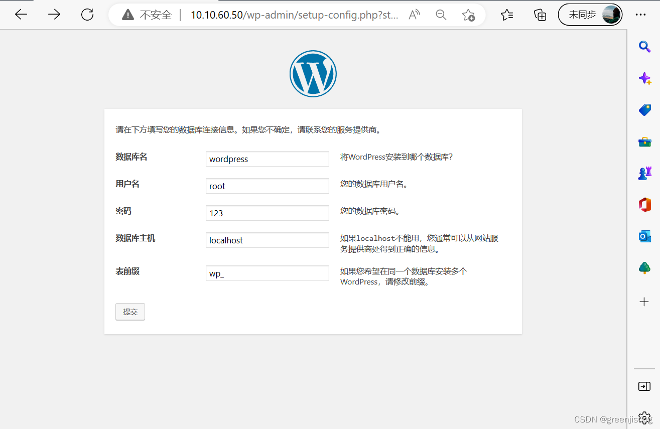Submit the form with 提交 button
The width and height of the screenshot is (660, 429).
(130, 312)
